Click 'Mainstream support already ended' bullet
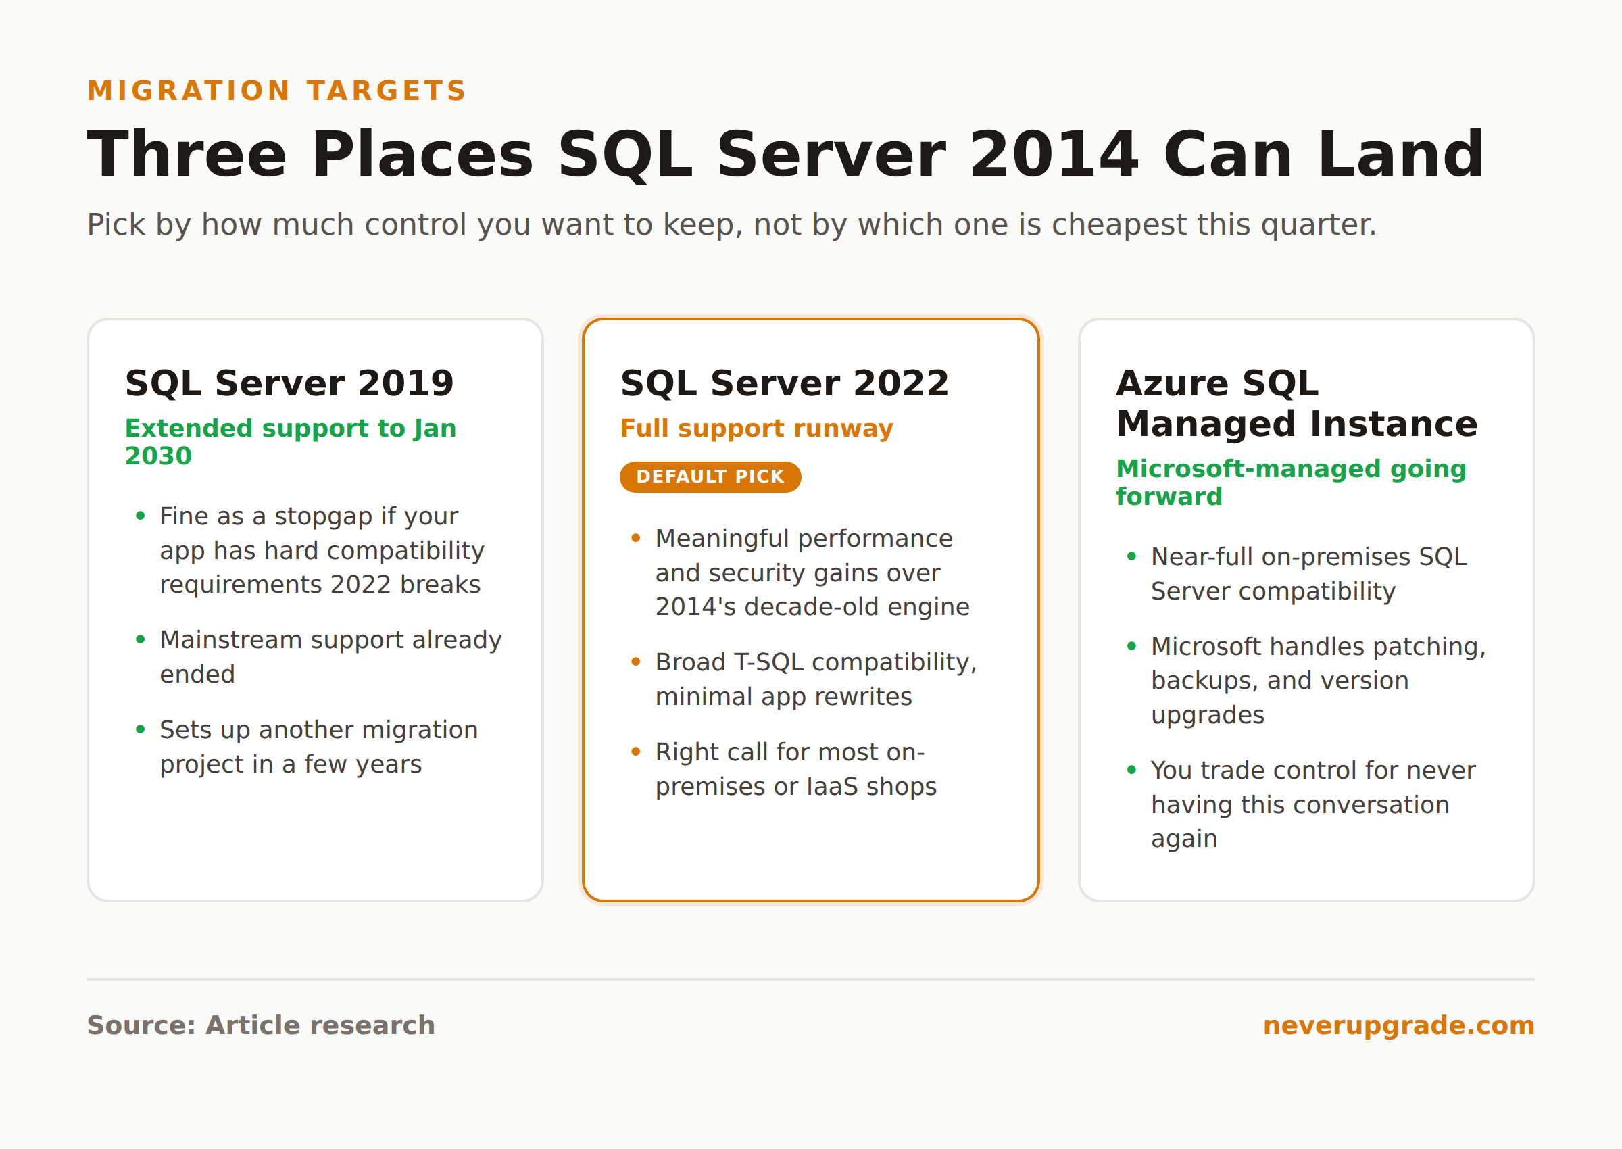 tap(330, 656)
